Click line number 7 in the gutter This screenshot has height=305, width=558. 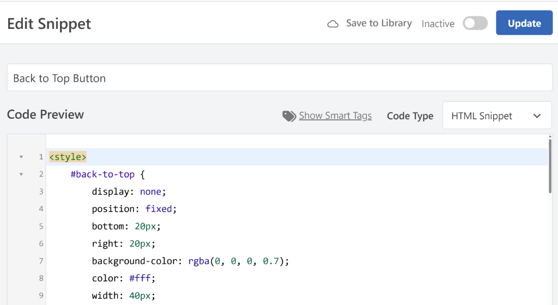point(41,261)
